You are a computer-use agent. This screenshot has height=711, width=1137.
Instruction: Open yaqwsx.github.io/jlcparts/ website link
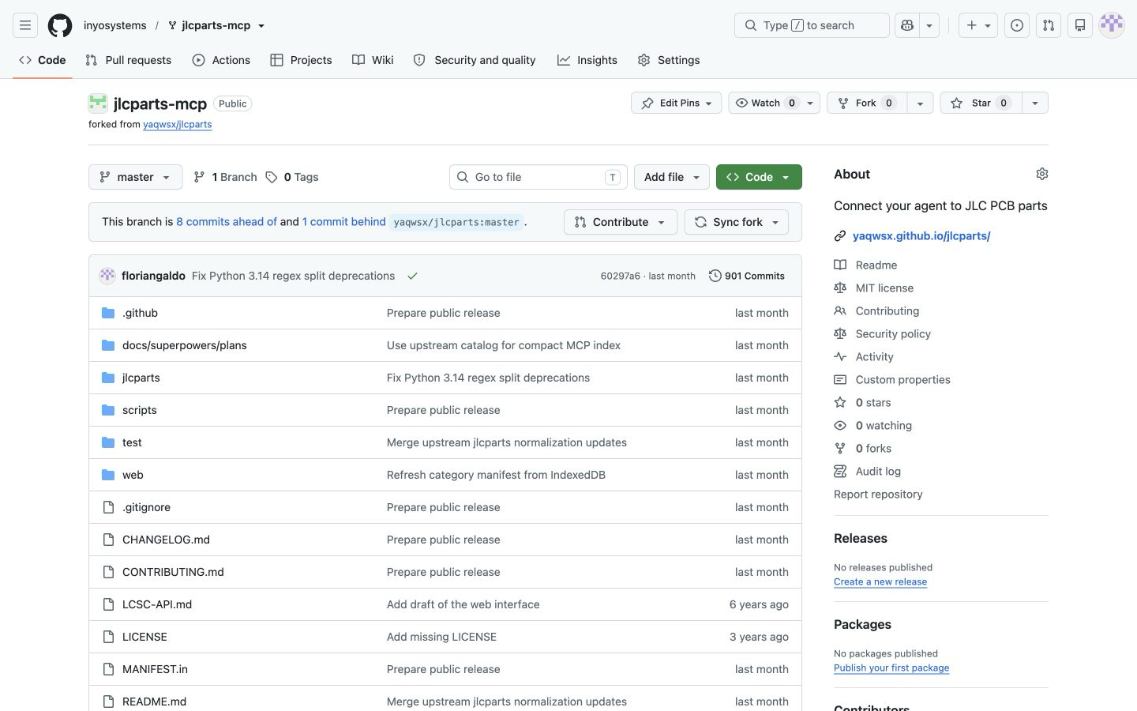(921, 235)
